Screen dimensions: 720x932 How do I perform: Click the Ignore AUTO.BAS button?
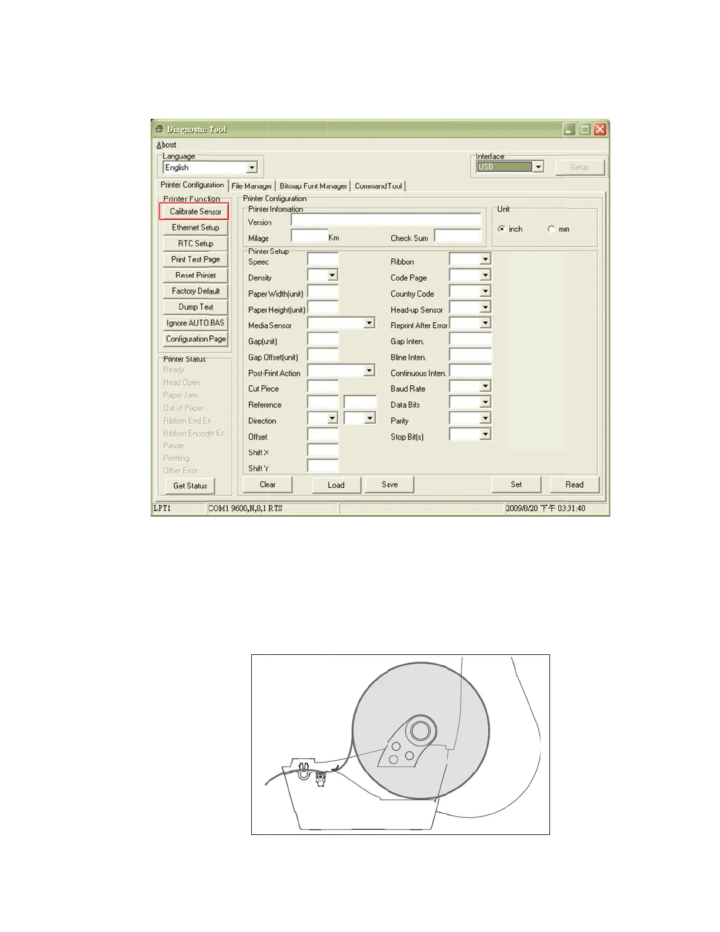[195, 323]
